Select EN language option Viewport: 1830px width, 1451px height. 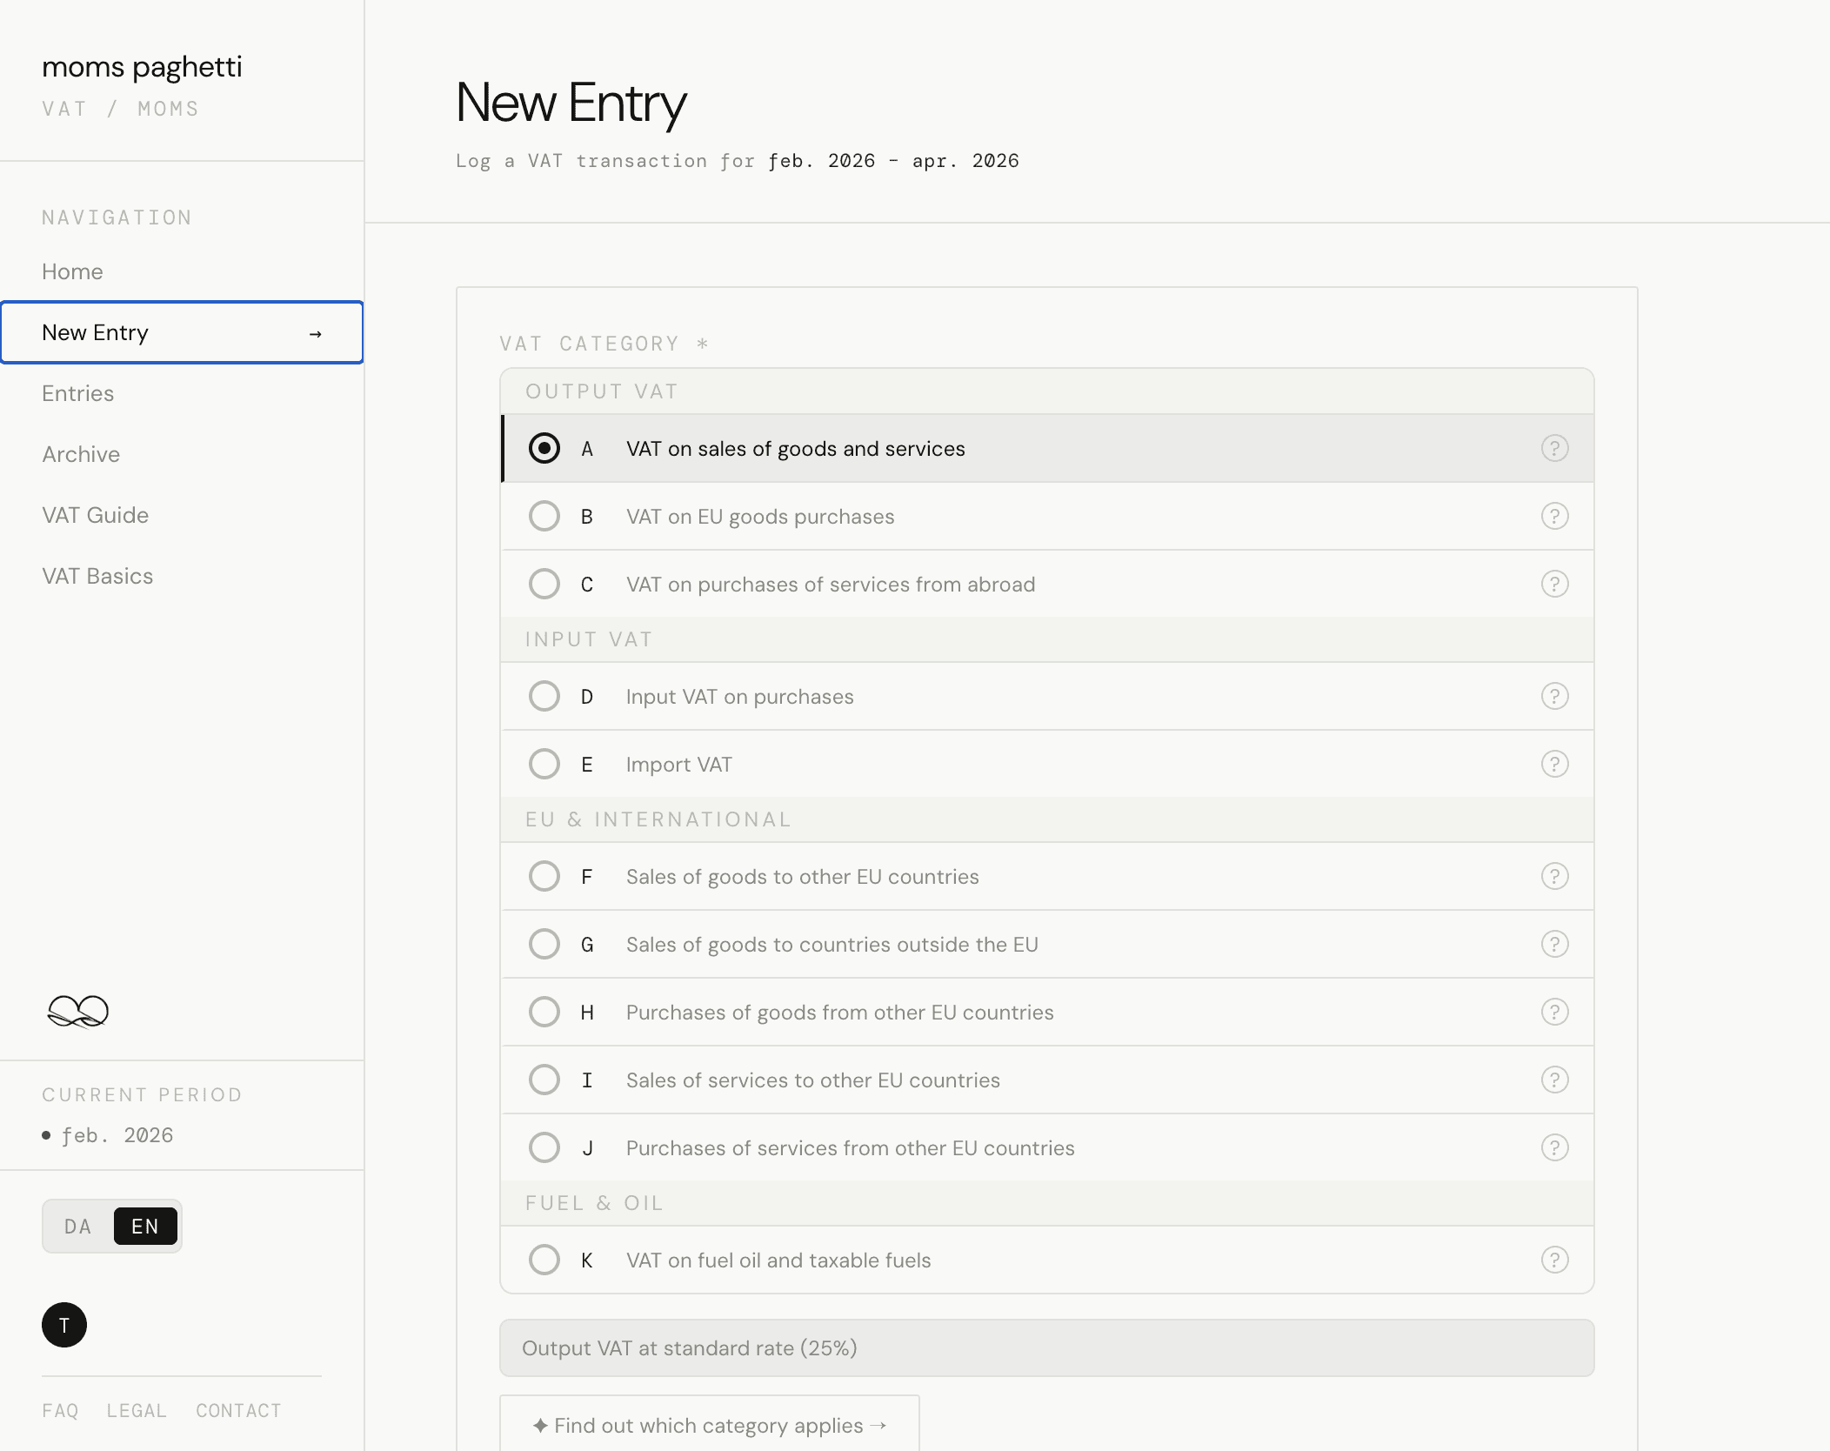tap(145, 1227)
